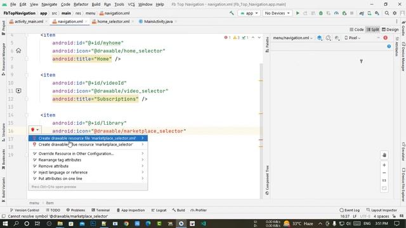Image resolution: width=406 pixels, height=228 pixels.
Task: Expand submenu arrow for Remove attribute
Action: point(142,166)
